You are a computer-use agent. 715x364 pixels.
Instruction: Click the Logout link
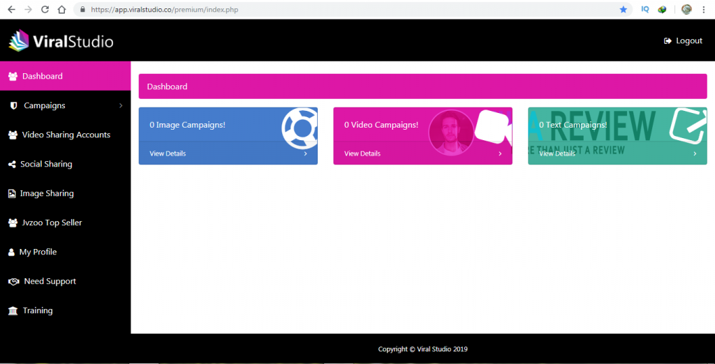coord(684,41)
